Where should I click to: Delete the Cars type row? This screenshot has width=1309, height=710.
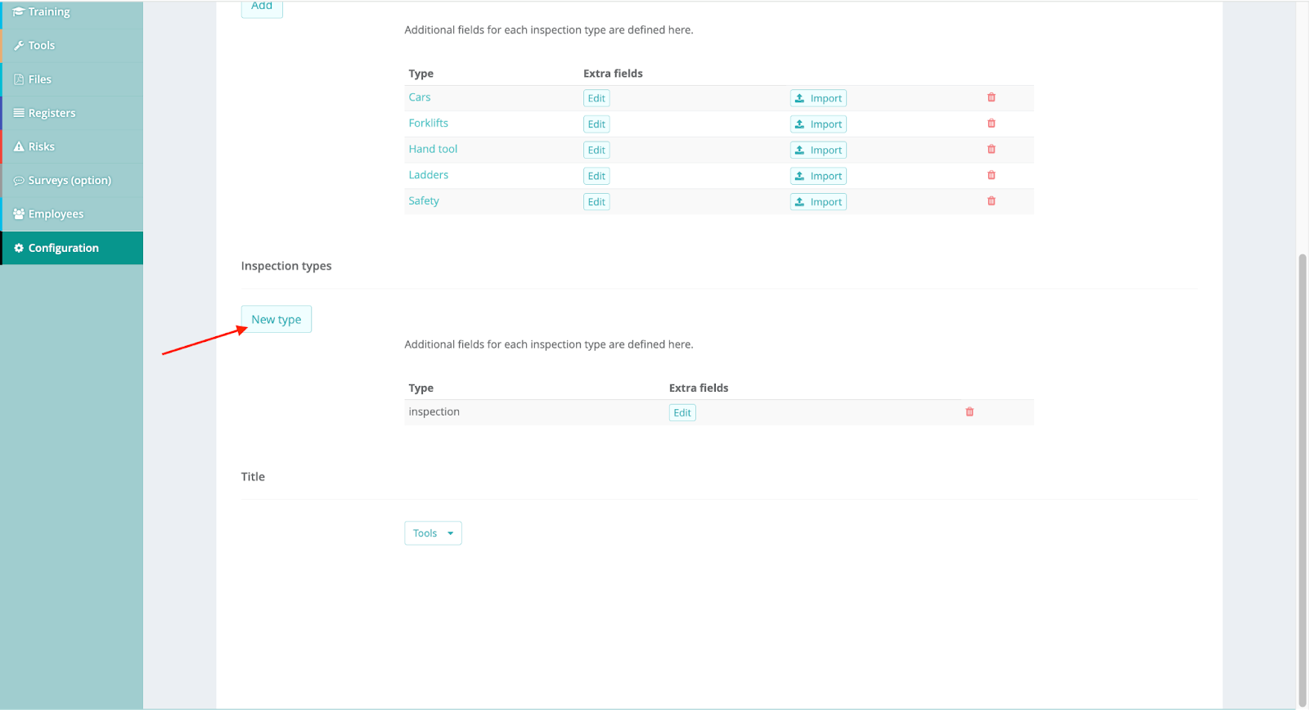[x=991, y=97]
